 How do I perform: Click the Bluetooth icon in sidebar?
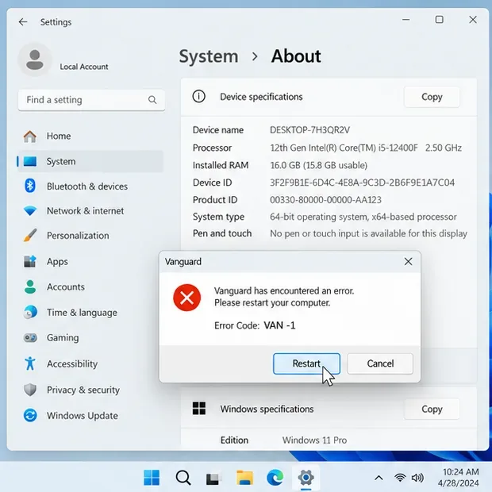[x=30, y=186]
